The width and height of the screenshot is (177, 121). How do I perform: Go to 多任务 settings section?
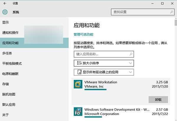pyautogui.click(x=7, y=53)
